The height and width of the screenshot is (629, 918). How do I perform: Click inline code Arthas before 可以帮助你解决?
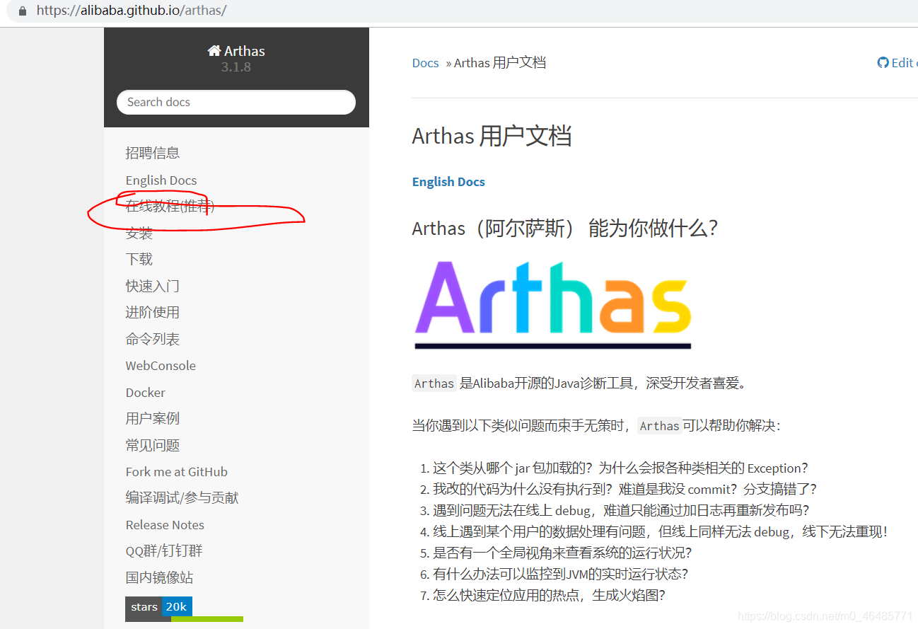659,426
